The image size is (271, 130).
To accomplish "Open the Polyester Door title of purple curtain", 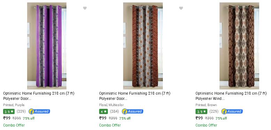I will coord(39,96).
